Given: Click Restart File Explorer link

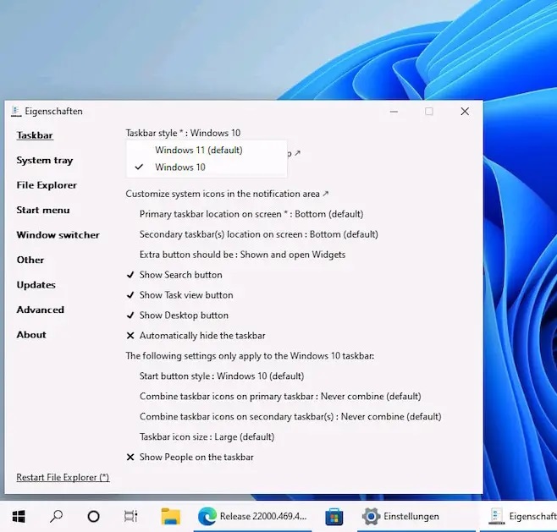Looking at the screenshot, I should pos(63,478).
